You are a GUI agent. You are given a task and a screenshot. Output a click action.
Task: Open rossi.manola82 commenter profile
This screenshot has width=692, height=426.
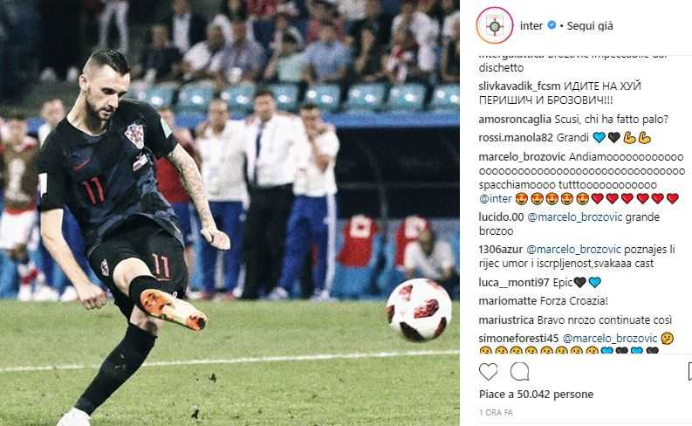(516, 138)
